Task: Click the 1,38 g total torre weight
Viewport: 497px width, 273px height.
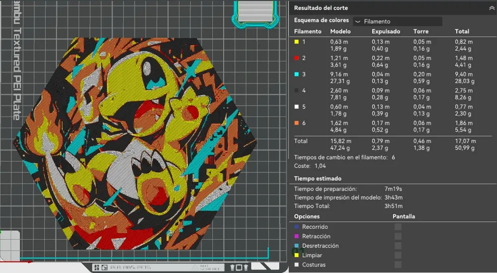Action: (421, 148)
